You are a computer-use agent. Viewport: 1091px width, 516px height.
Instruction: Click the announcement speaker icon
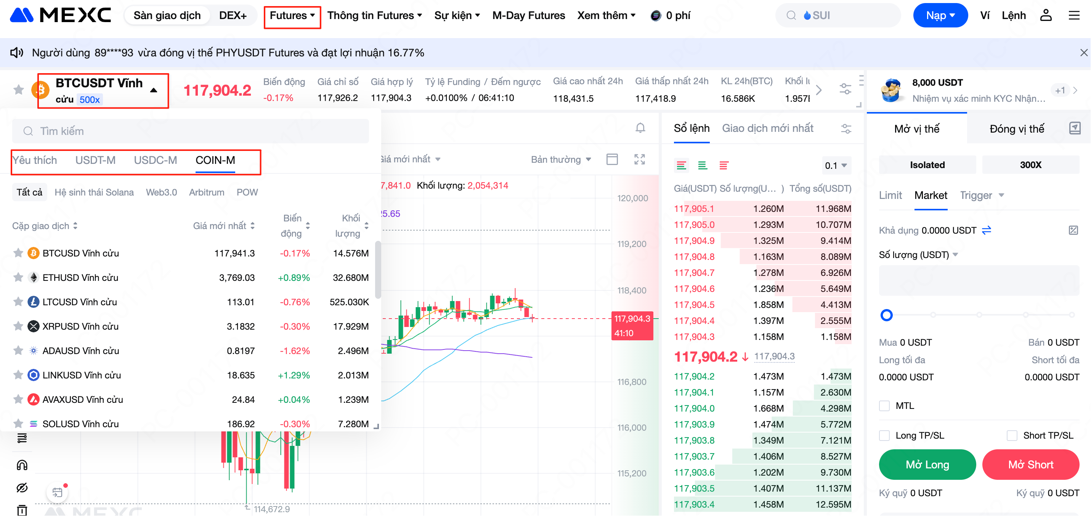pyautogui.click(x=16, y=53)
